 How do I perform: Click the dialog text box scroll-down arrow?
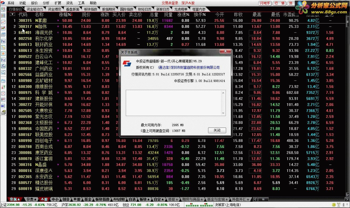click(x=223, y=113)
